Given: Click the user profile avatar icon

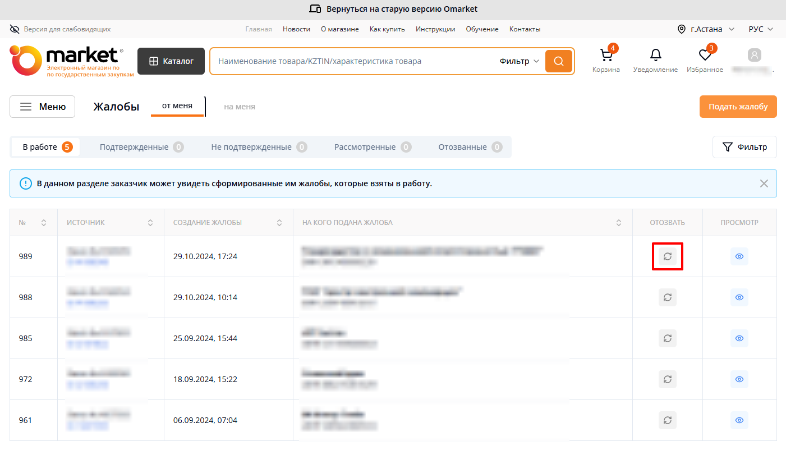Looking at the screenshot, I should coord(755,55).
